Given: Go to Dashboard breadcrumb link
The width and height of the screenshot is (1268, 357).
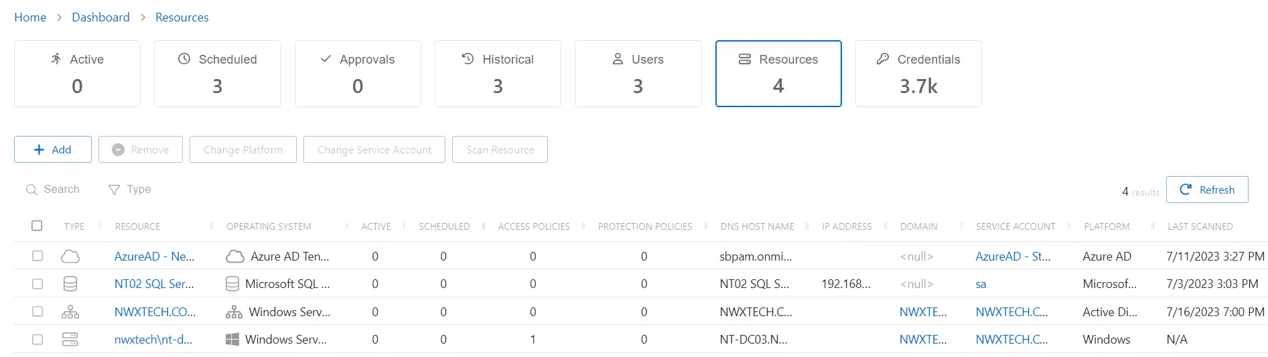Looking at the screenshot, I should [100, 17].
